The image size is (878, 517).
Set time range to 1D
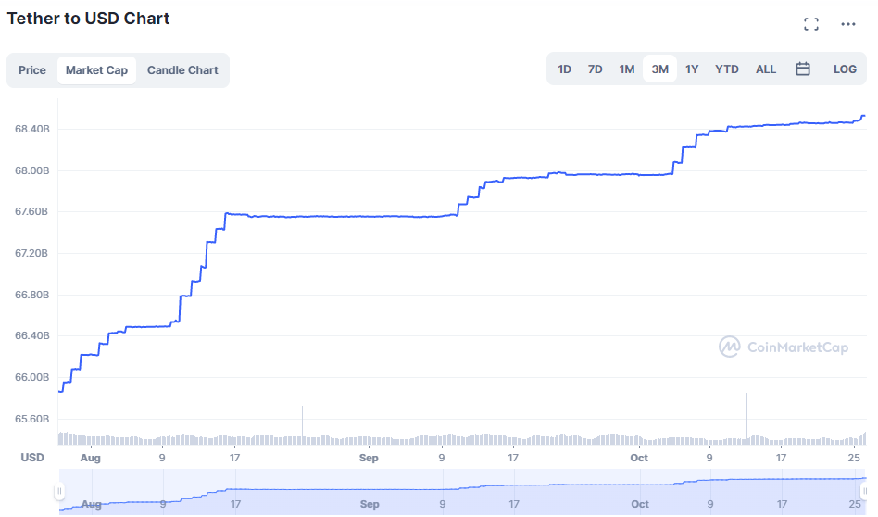564,69
